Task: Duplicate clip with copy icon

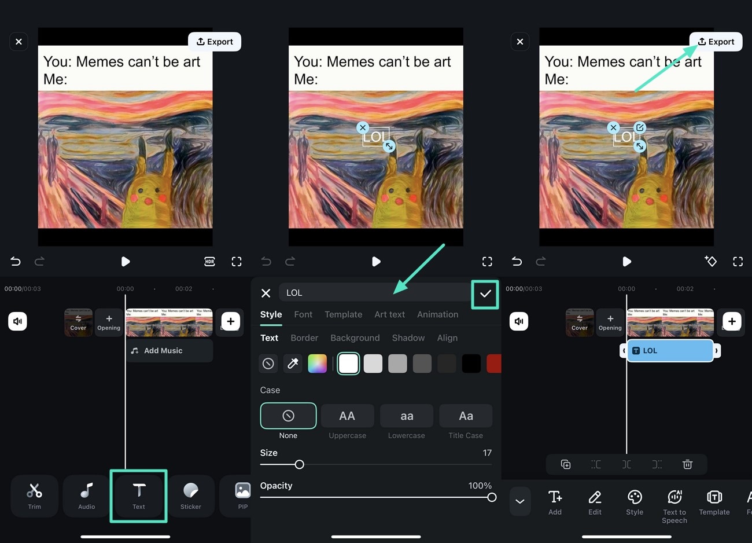Action: pos(566,464)
